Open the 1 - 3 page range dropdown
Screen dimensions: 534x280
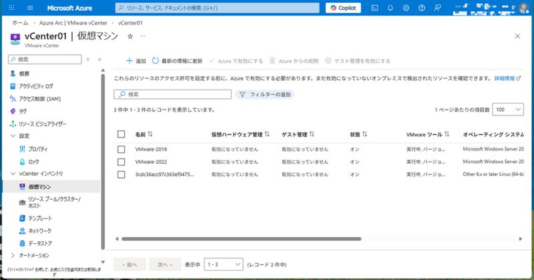[x=224, y=265]
